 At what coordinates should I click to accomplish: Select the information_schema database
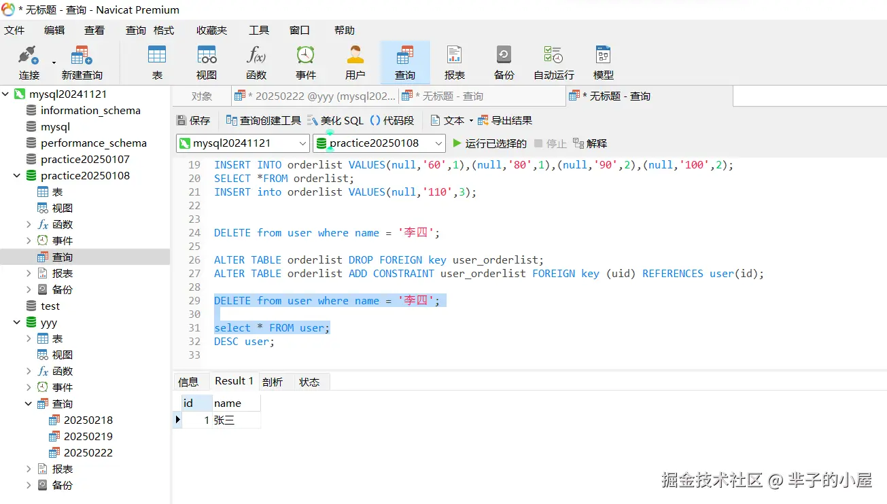click(90, 111)
